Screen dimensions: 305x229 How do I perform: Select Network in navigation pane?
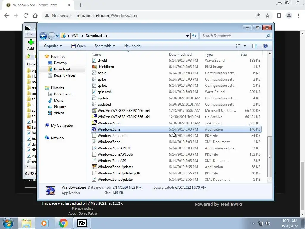click(57, 138)
